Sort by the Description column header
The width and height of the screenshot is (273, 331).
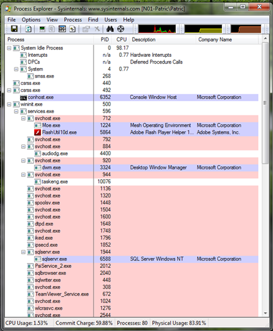pos(163,39)
